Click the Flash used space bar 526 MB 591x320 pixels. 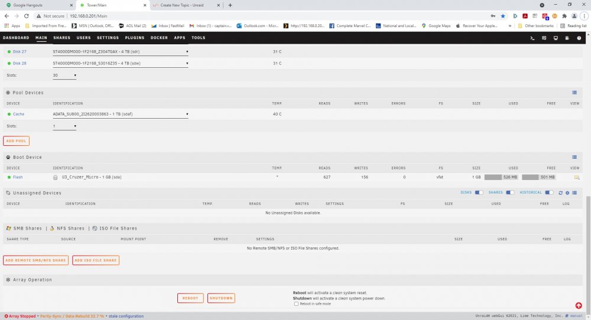click(501, 177)
